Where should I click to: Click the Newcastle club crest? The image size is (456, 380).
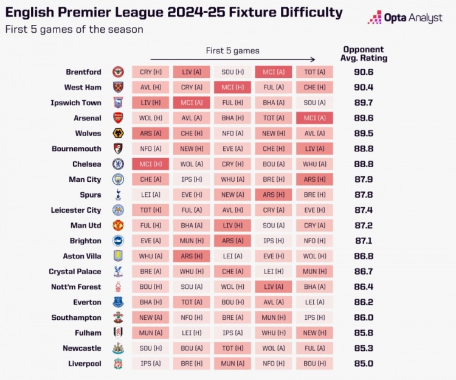click(x=118, y=348)
